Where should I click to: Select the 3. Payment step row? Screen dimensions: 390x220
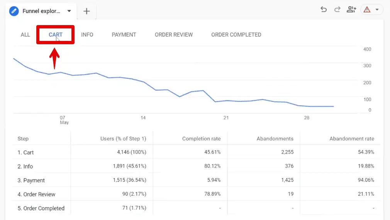(196, 180)
